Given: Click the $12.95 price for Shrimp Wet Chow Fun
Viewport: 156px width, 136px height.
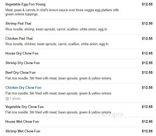Looking at the screenshot, I should coord(147,131).
